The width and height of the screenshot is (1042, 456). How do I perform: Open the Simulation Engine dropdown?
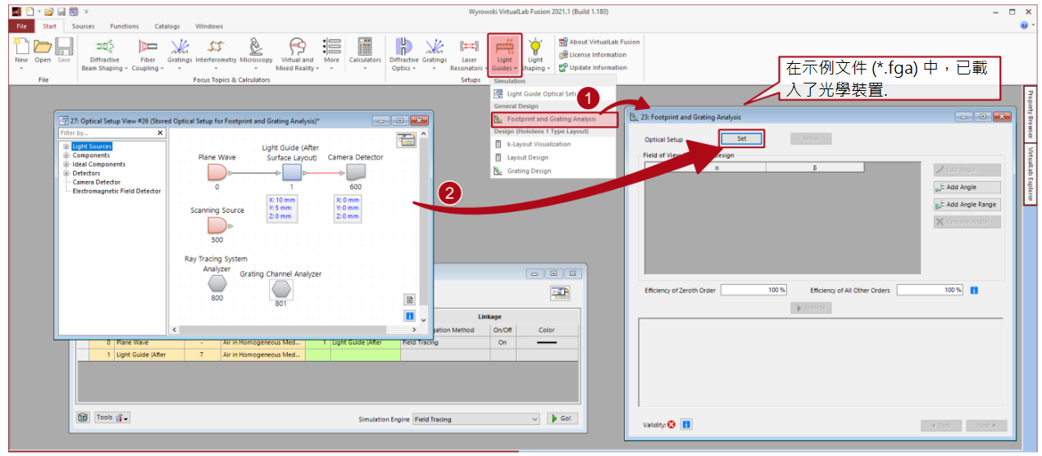pos(475,419)
